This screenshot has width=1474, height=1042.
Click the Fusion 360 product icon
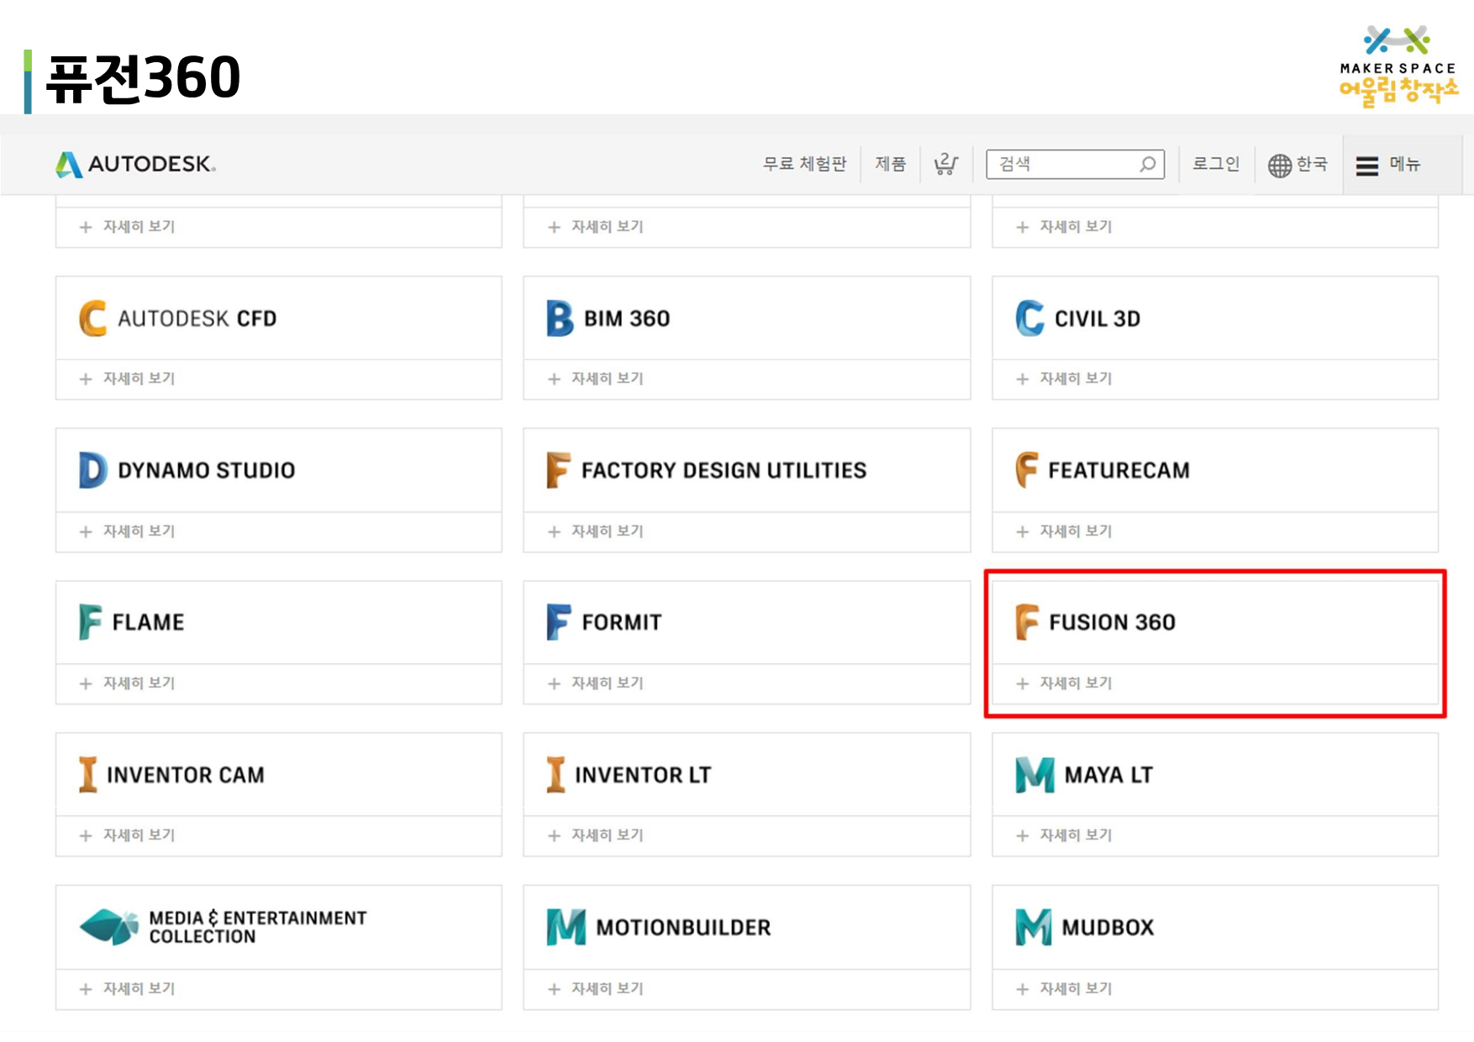[1027, 622]
